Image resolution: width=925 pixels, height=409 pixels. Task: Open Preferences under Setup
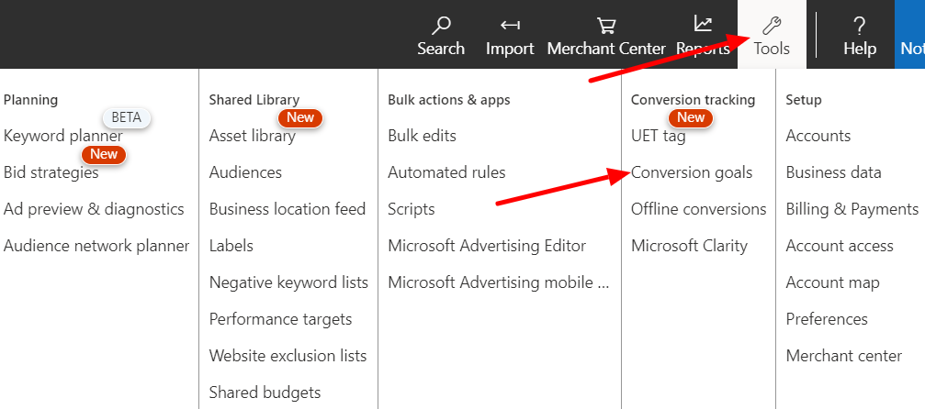[x=827, y=319]
